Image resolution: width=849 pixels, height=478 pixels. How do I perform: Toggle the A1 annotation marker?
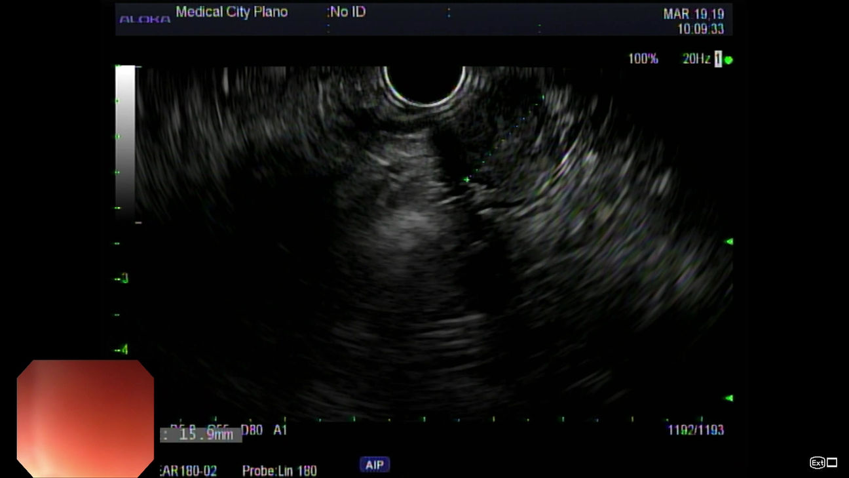point(281,430)
